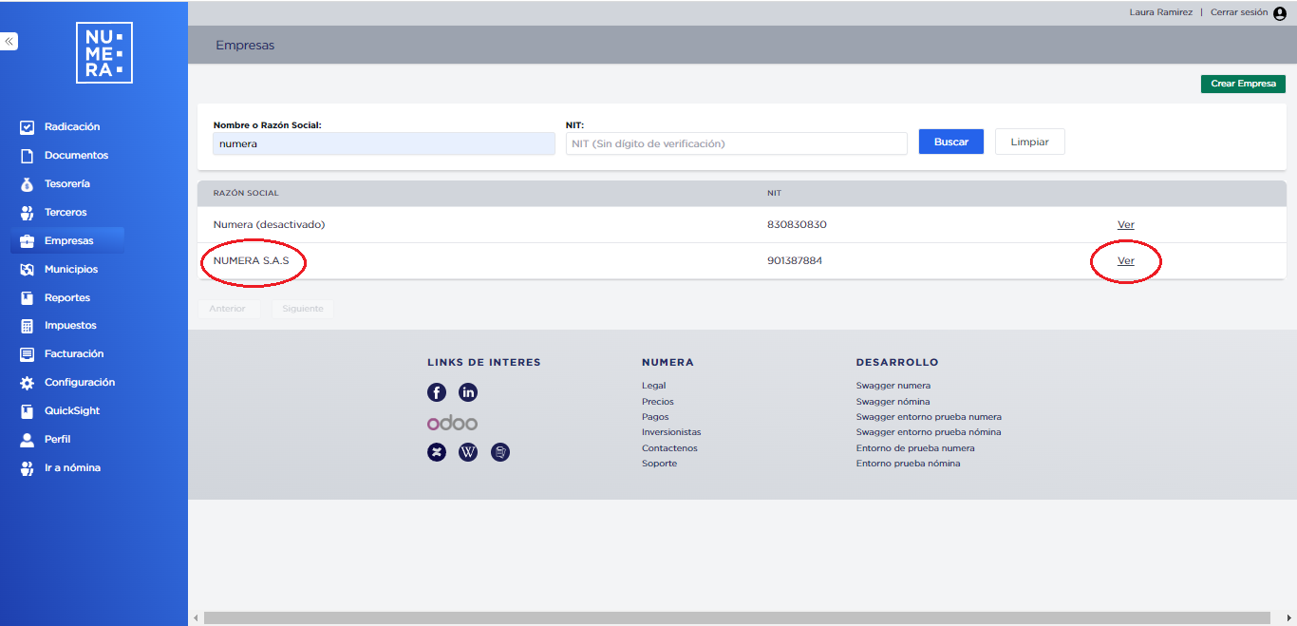Click the Reportes icon in the sidebar
The image size is (1297, 626).
[27, 298]
